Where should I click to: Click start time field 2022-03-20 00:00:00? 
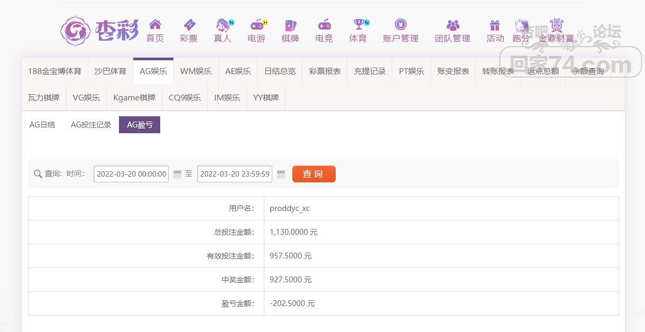click(131, 174)
